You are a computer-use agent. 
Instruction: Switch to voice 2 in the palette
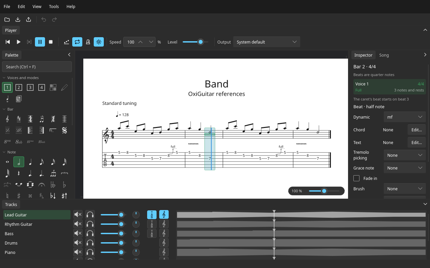19,87
